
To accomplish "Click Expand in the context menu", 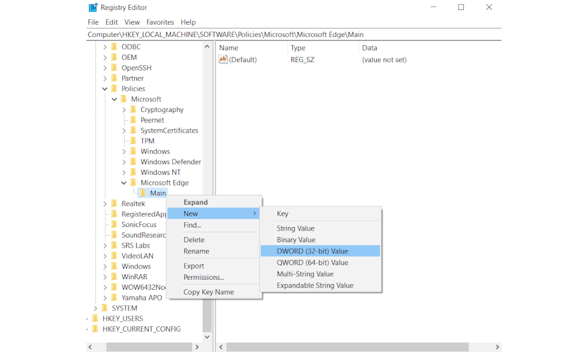I will pyautogui.click(x=214, y=202).
